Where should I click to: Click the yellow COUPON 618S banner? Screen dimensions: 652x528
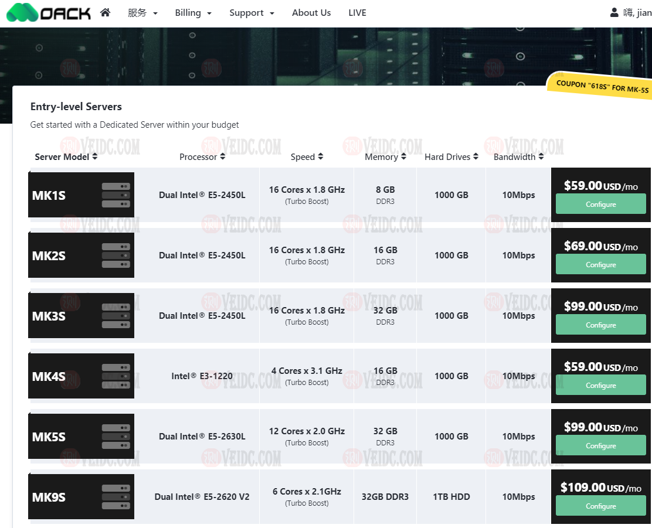601,86
